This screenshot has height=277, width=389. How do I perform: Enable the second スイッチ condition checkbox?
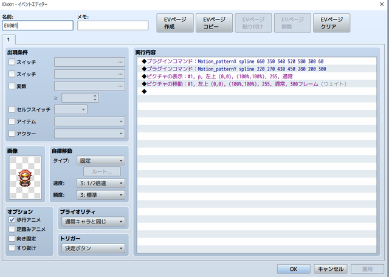point(12,74)
